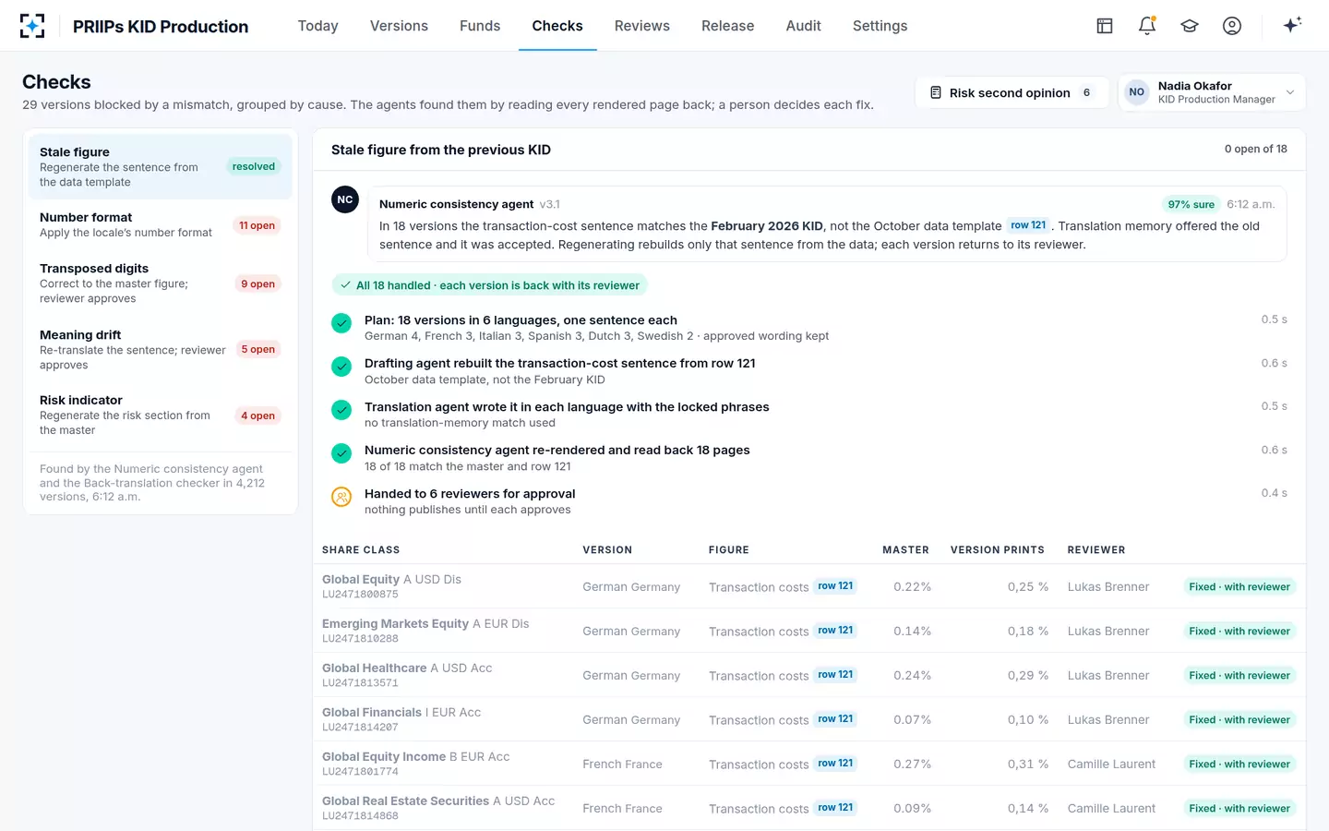Click the All 18 handled status banner
This screenshot has width=1329, height=831.
coord(490,285)
